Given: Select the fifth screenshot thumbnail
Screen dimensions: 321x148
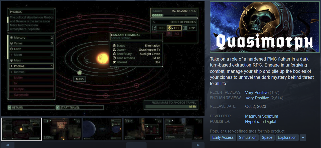Looking at the screenshot, I should tap(184, 129).
